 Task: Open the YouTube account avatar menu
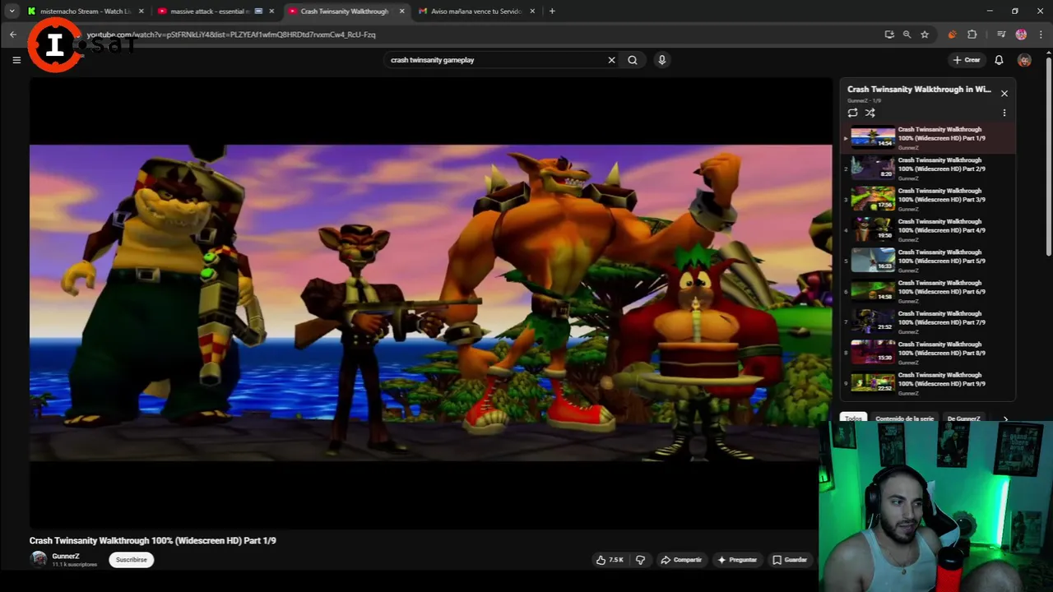tap(1024, 60)
